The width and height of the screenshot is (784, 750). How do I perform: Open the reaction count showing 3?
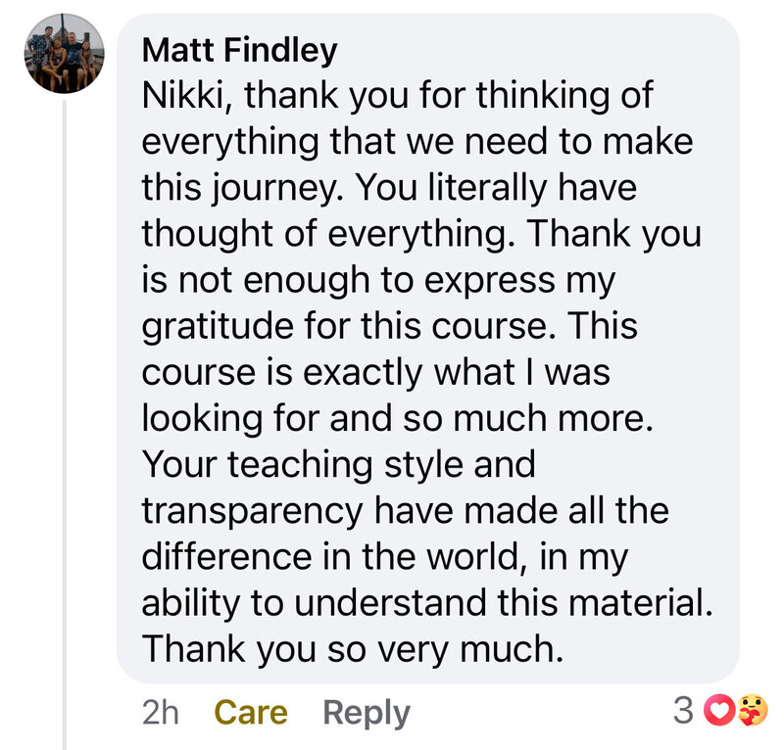click(x=683, y=710)
